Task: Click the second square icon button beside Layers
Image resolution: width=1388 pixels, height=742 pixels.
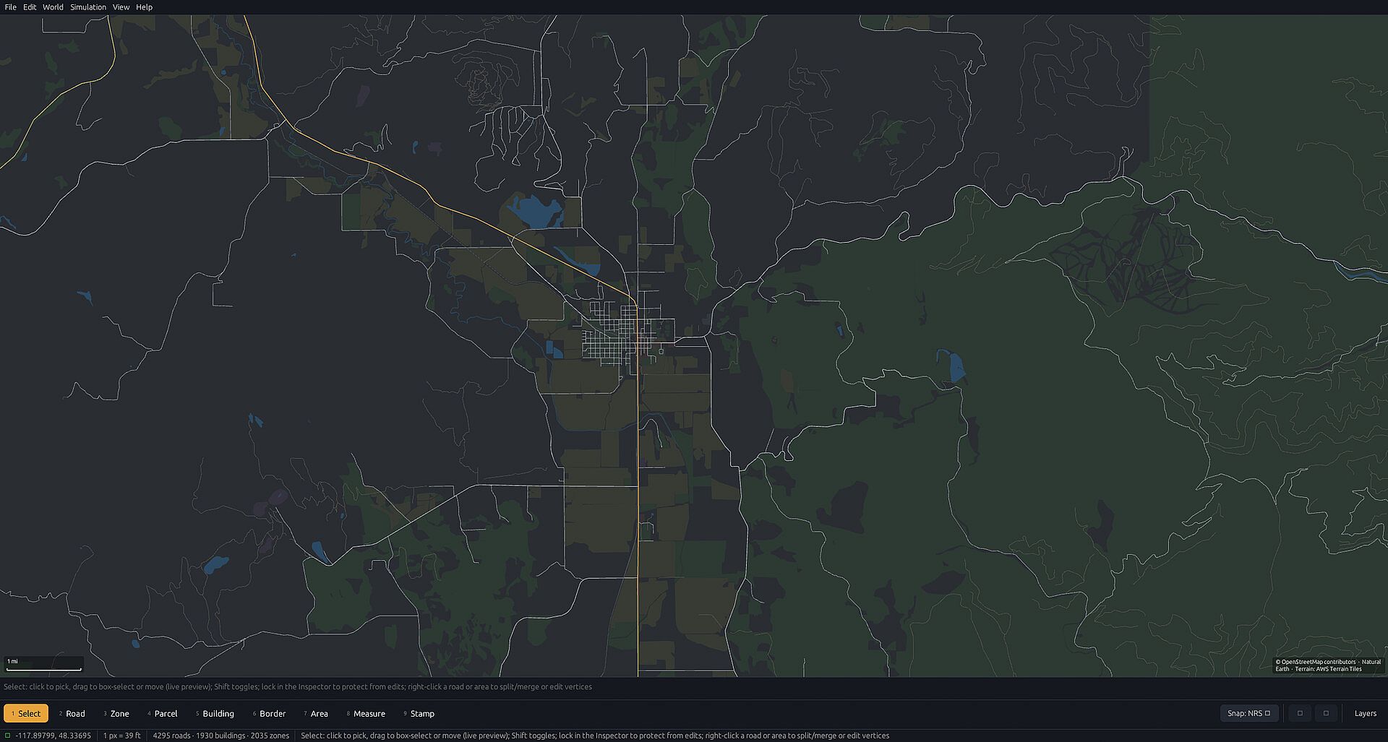Action: [x=1326, y=713]
